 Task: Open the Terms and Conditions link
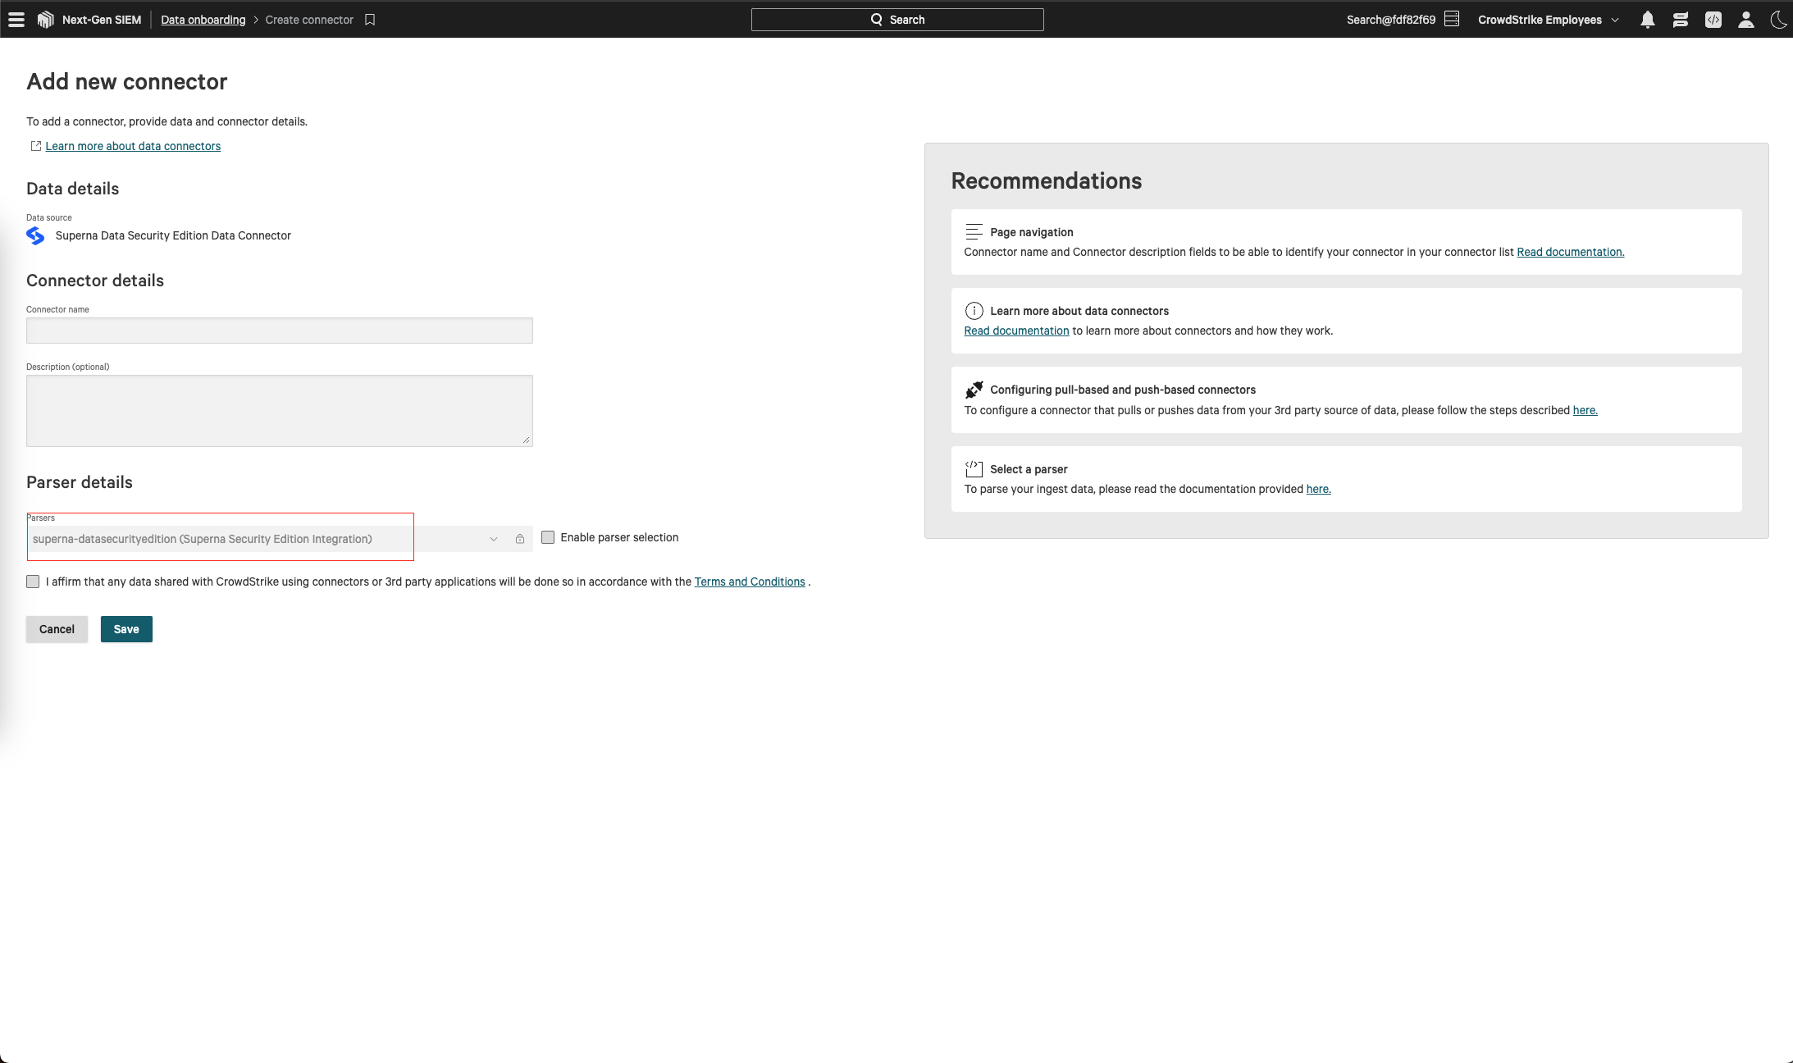pyautogui.click(x=750, y=582)
